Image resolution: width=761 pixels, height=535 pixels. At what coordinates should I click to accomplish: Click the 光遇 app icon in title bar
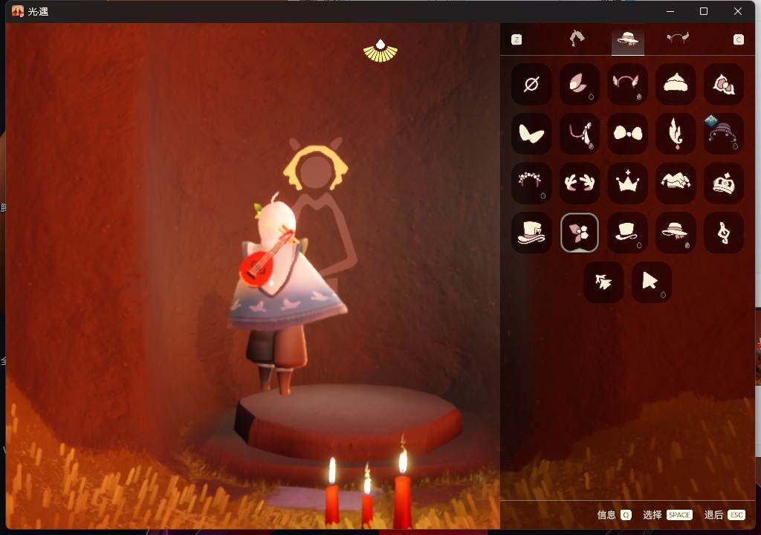18,11
